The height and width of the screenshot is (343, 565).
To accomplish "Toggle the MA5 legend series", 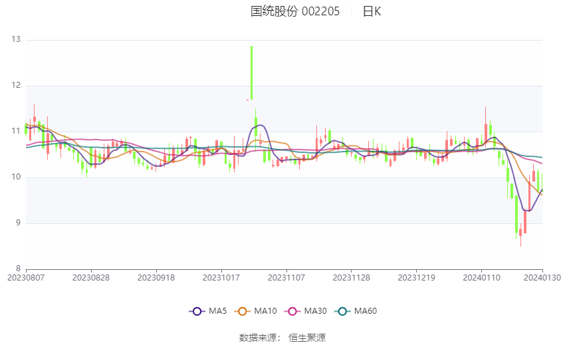I will (208, 311).
